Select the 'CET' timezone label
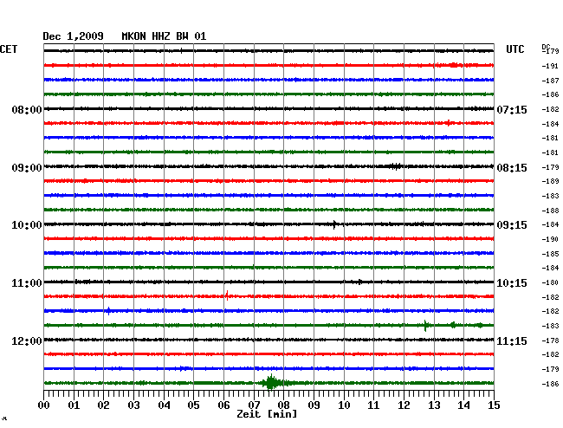This screenshot has height=428, width=563. [x=9, y=49]
